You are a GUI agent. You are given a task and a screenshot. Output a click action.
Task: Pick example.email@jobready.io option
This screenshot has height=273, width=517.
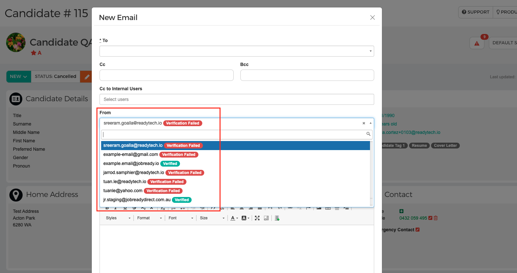click(x=236, y=164)
